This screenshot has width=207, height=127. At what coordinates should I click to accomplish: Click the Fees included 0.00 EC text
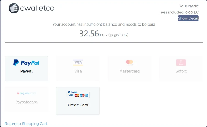[x=179, y=12]
